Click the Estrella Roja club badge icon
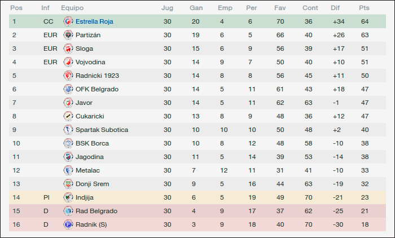 (68, 21)
